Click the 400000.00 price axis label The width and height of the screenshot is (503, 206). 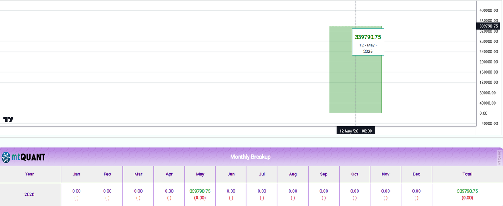[488, 10]
